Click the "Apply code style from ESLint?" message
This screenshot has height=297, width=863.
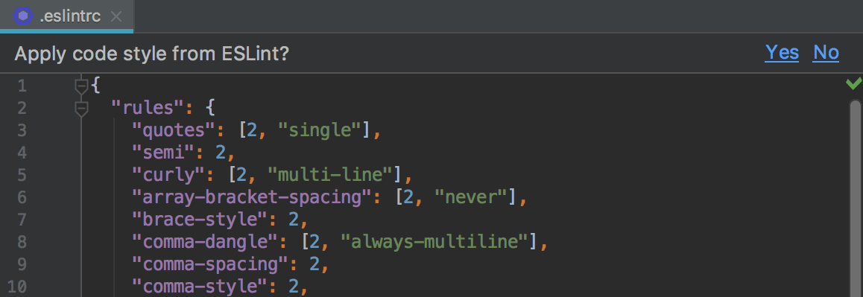pos(151,54)
